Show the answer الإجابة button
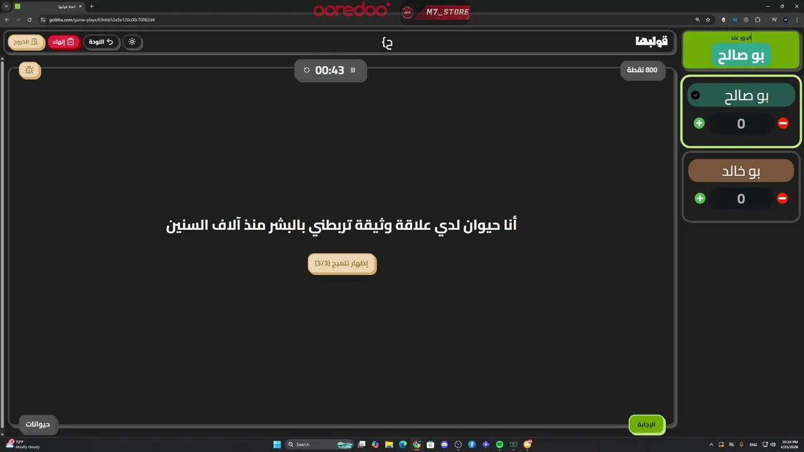 tap(646, 424)
